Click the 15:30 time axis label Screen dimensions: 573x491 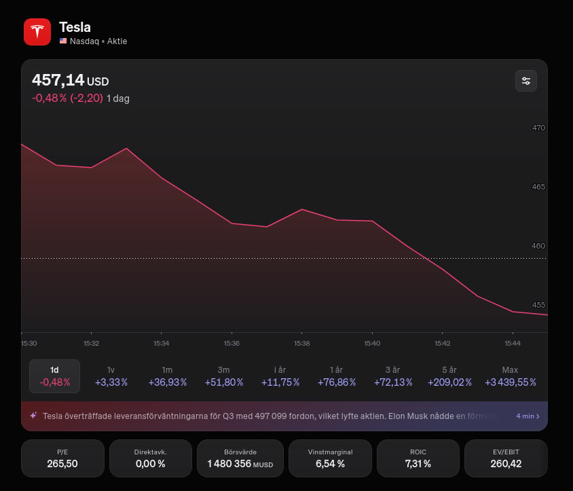(x=29, y=344)
